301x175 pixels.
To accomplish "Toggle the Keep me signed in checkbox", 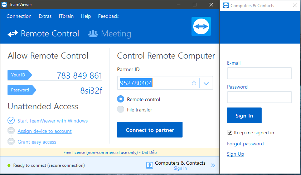I will (x=230, y=132).
